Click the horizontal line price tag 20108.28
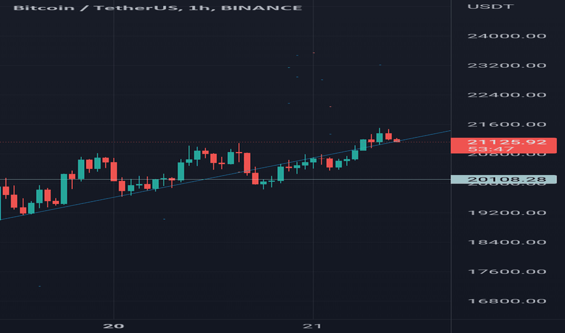 tap(504, 179)
